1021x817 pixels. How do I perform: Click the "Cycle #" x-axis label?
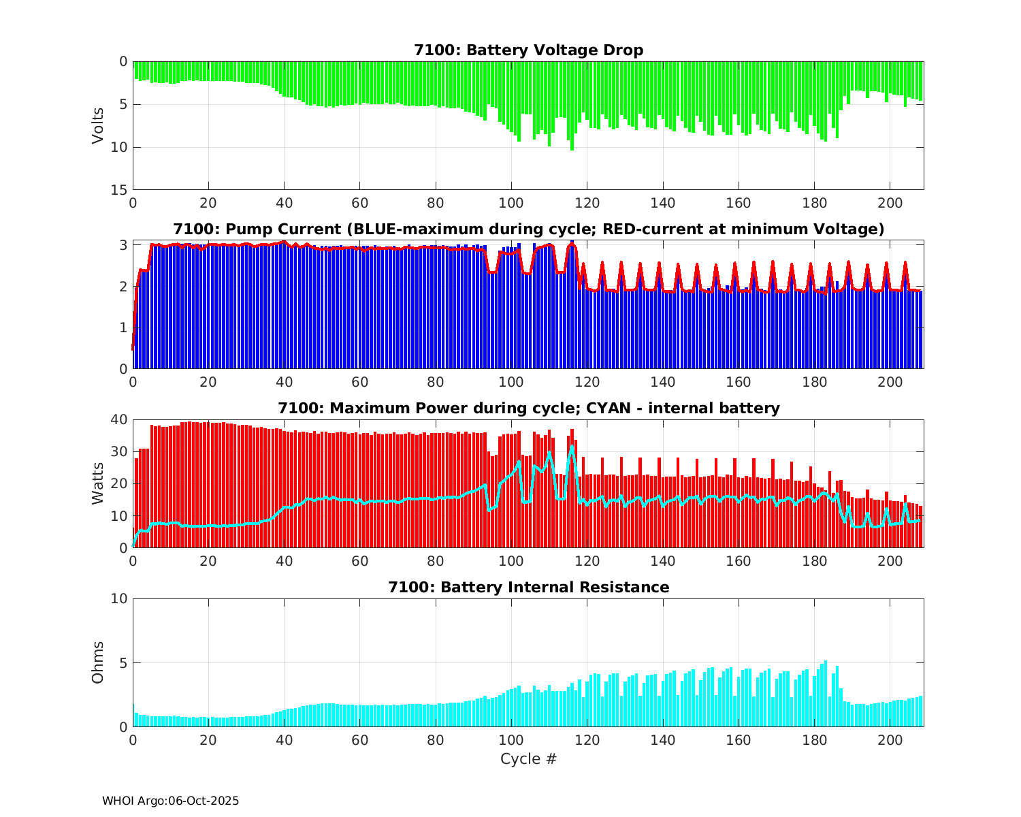(528, 758)
